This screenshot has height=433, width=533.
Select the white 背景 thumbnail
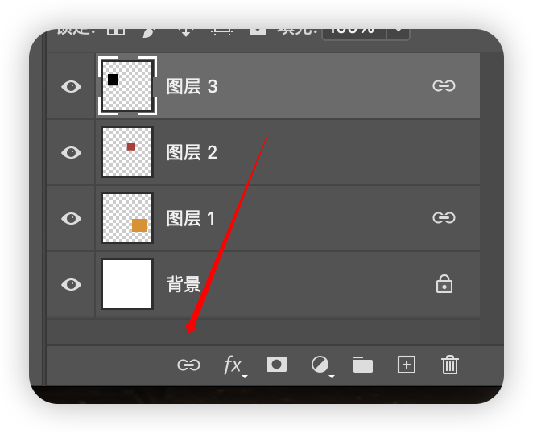click(x=127, y=284)
